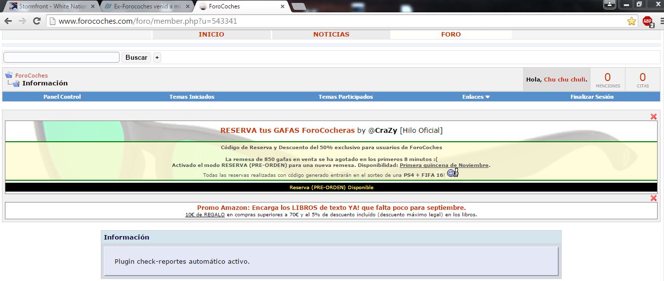Open Temas Iniciados
The width and height of the screenshot is (664, 281).
coord(192,97)
